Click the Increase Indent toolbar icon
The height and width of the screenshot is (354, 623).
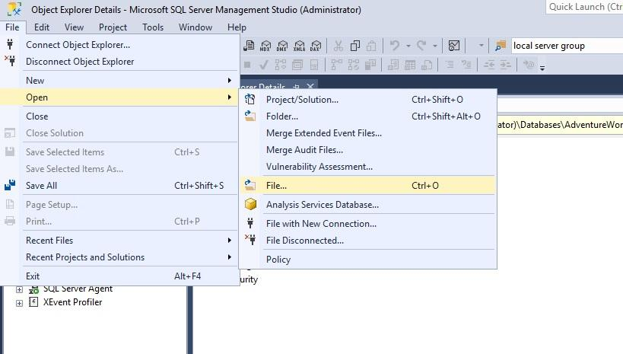coord(505,65)
